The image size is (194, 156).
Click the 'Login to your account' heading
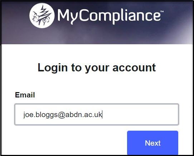click(97, 67)
